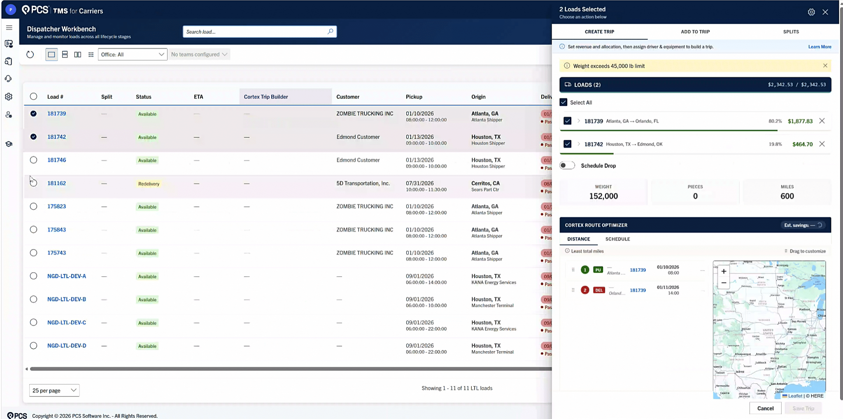Select the Create Trip tab
The width and height of the screenshot is (843, 419).
click(599, 32)
